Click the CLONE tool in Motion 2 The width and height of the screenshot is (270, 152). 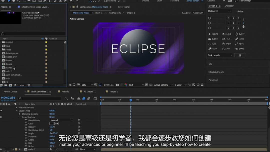(x=213, y=39)
